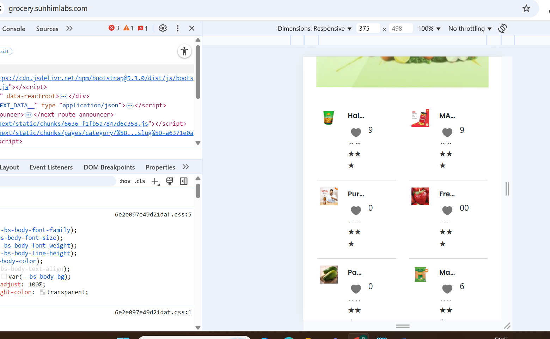
Task: Click the Styles pane vertical scrollbar
Action: [x=198, y=191]
